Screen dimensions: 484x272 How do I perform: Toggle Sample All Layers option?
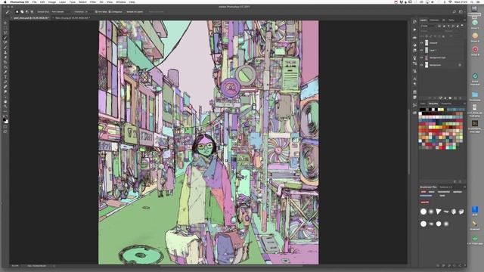pyautogui.click(x=135, y=12)
